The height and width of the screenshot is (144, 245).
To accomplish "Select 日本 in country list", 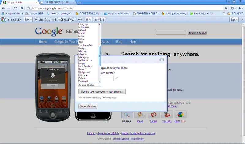I will (x=81, y=42).
